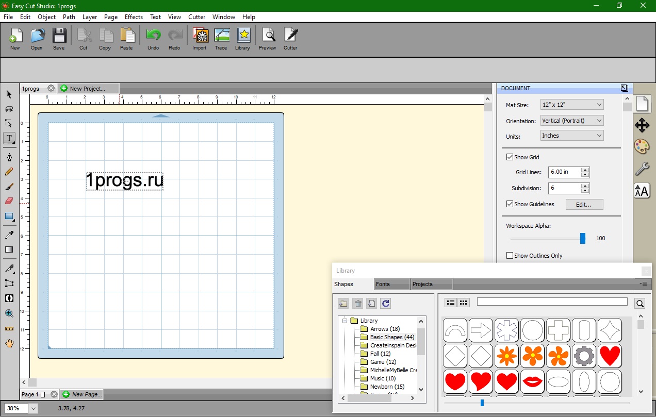Open the zoom percentage dropdown
Screen dimensions: 656x417
click(x=33, y=408)
